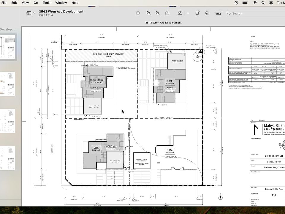This screenshot has height=214, width=285.
Task: Open the View menu
Action: pyautogui.click(x=25, y=3)
